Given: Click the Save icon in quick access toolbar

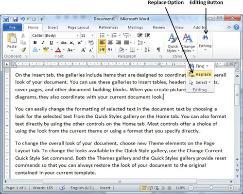Looking at the screenshot, I should [x=15, y=19].
